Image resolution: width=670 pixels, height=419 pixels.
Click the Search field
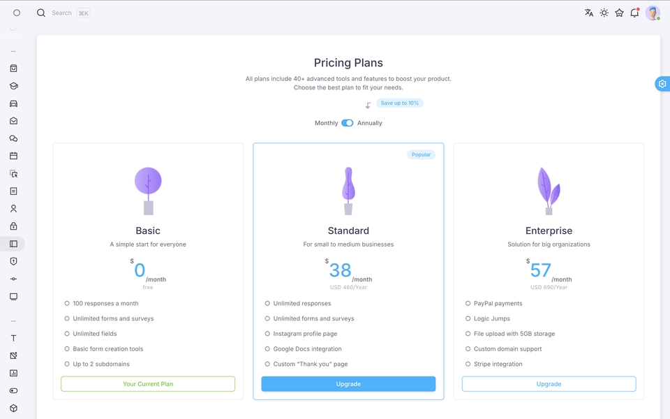click(64, 13)
